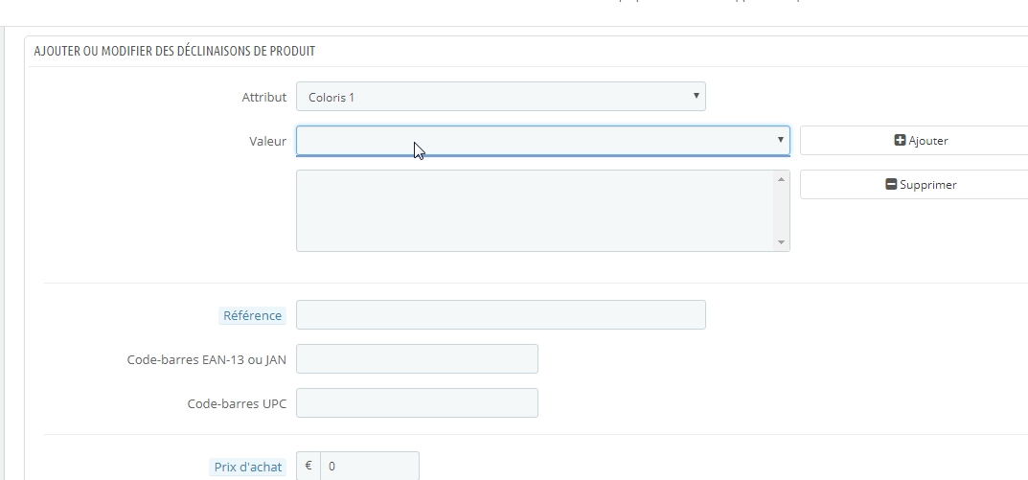Focus the Code-barres UPC input field
1028x480 pixels.
coord(417,402)
